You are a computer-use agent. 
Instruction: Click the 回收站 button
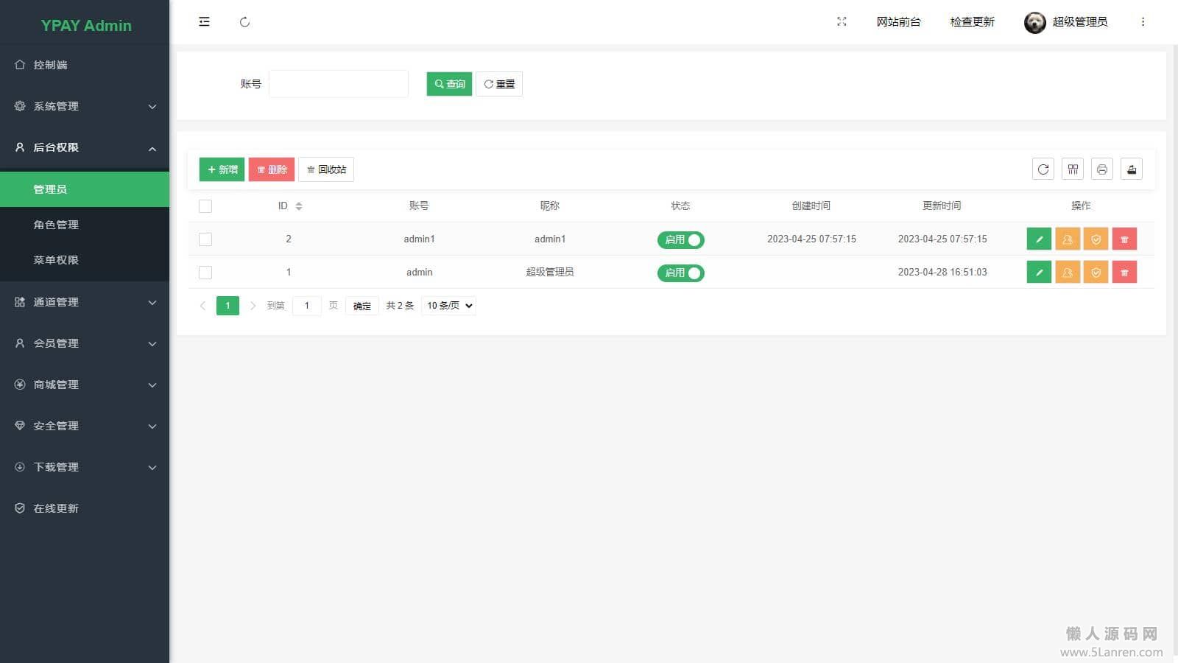point(326,169)
